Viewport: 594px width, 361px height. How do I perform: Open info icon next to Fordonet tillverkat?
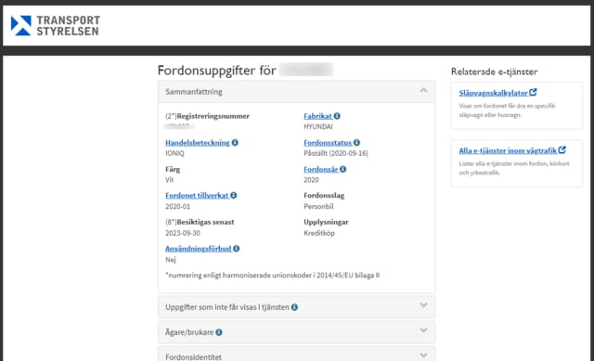point(233,195)
